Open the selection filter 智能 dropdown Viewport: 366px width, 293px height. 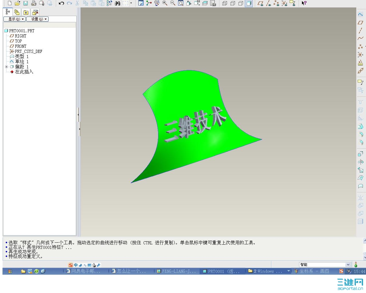(x=325, y=265)
